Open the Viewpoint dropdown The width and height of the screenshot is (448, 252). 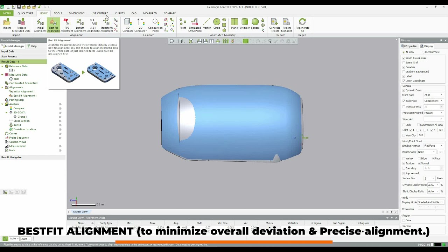pyautogui.click(x=433, y=119)
